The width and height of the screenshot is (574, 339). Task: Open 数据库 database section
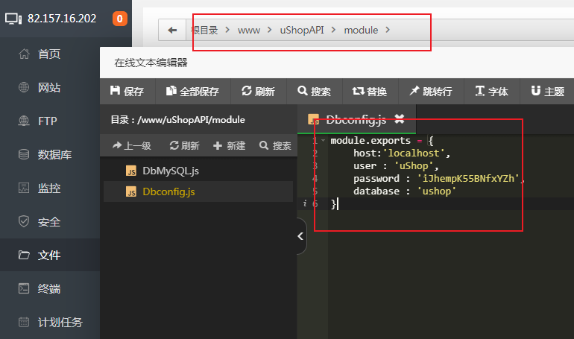tap(45, 155)
